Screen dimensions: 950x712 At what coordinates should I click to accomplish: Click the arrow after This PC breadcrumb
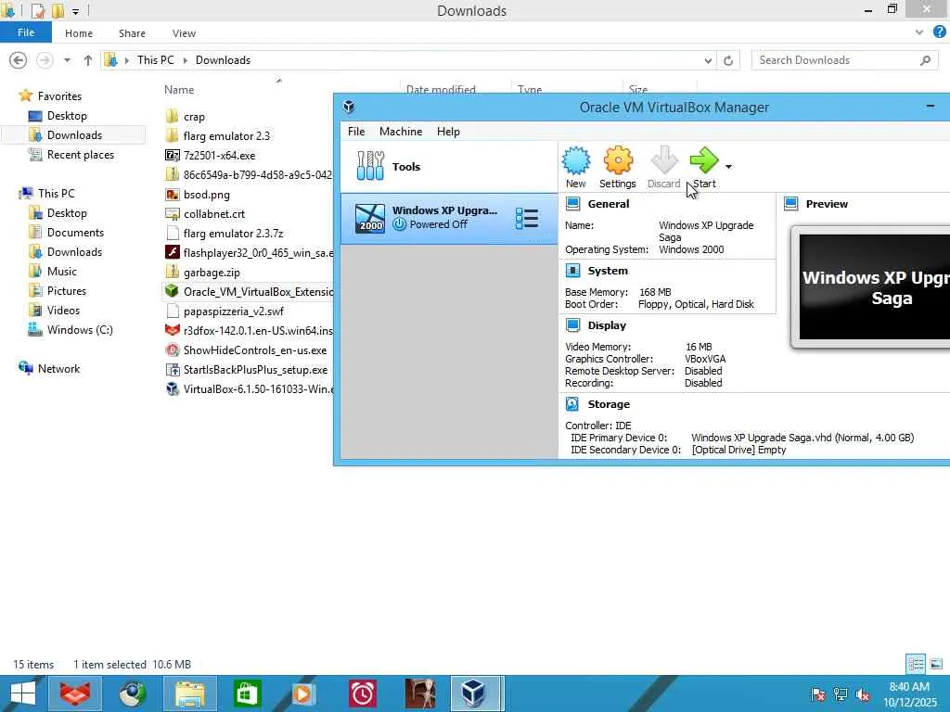186,60
